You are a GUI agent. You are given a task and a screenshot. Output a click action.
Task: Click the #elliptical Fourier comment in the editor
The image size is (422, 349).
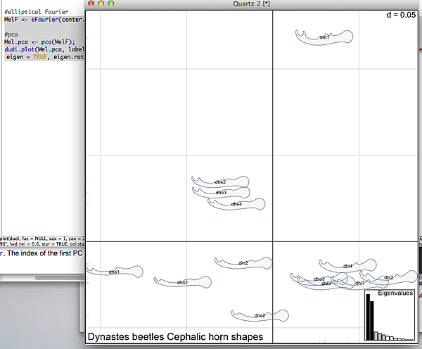coord(37,12)
